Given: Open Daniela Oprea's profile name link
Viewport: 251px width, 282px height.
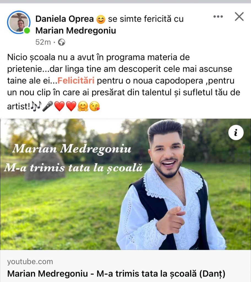Looking at the screenshot, I should (x=64, y=19).
